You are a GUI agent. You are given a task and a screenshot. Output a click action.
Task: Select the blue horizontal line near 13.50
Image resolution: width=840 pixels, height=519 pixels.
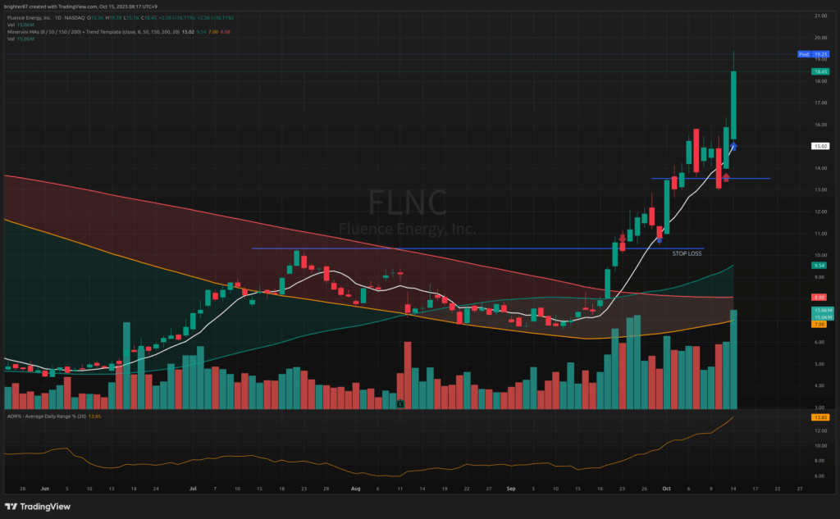coord(681,178)
